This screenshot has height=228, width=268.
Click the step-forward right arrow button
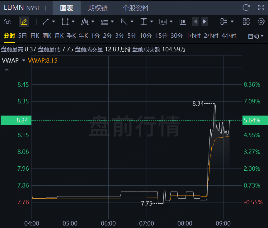coord(205,21)
